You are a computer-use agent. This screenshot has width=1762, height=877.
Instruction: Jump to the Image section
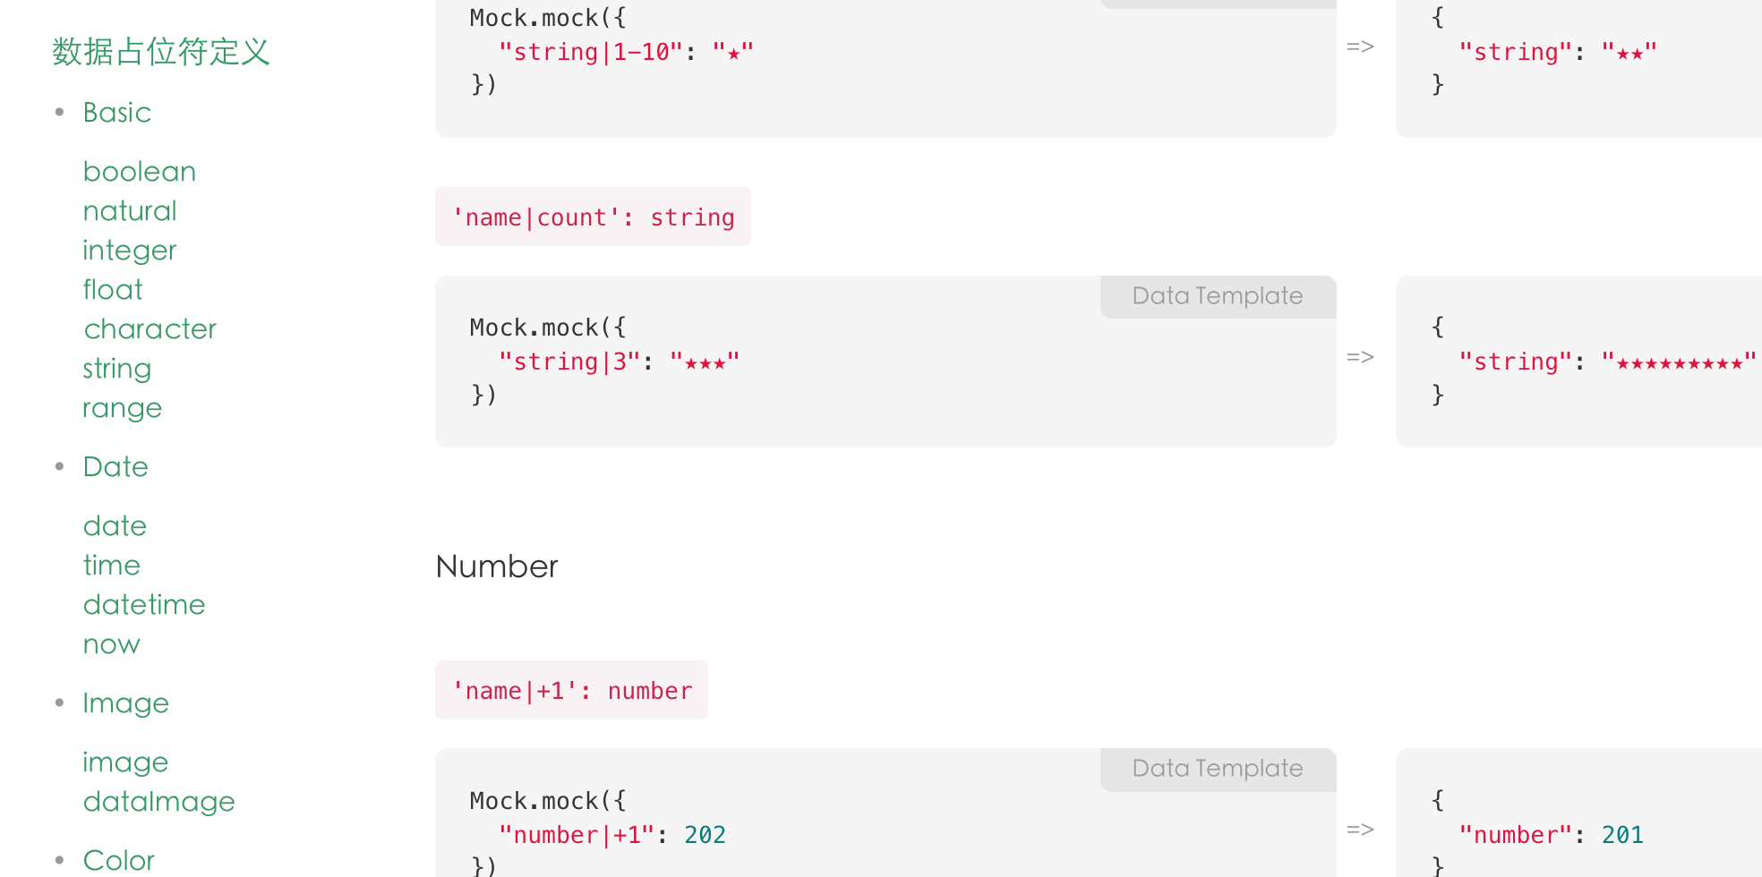tap(125, 703)
